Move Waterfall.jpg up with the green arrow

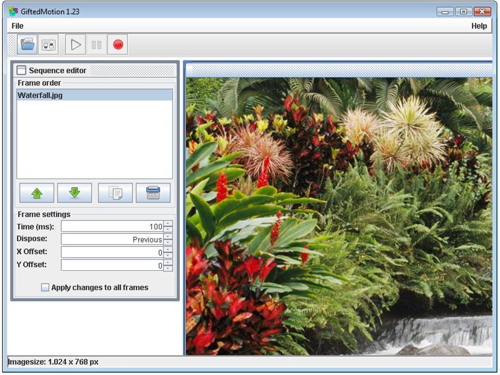click(x=37, y=192)
